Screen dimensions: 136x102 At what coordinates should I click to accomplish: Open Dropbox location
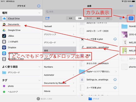[21, 48]
